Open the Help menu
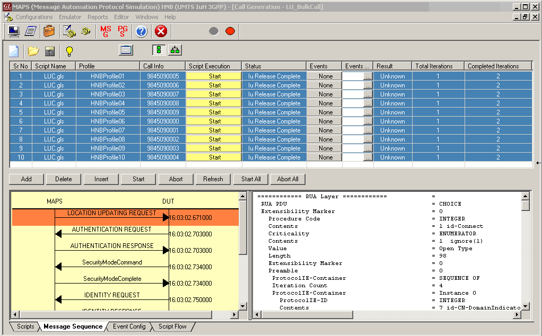This screenshot has height=336, width=542. [x=170, y=17]
